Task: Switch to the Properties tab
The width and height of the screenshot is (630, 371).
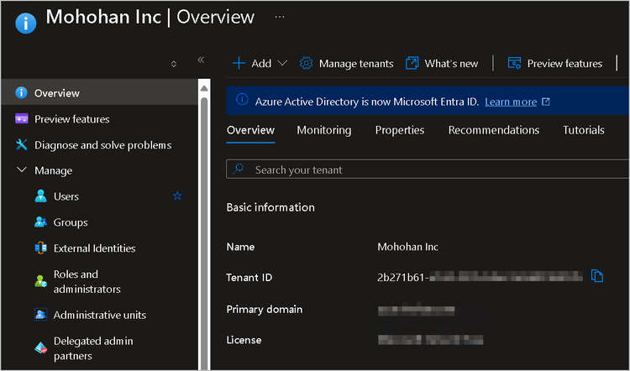Action: click(x=399, y=130)
